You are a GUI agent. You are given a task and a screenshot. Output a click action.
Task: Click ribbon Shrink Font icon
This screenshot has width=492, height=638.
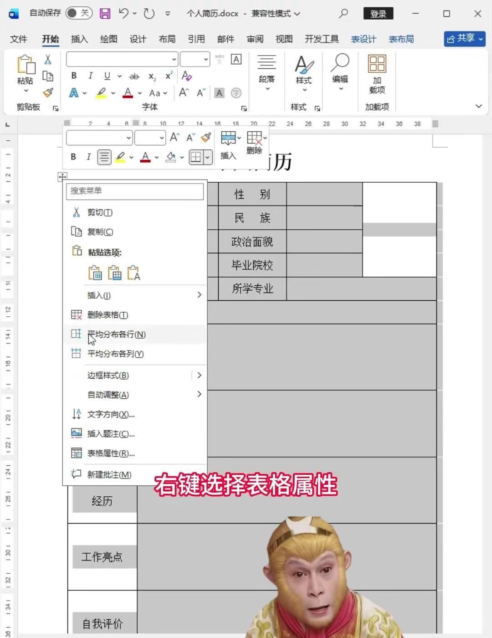pos(201,93)
